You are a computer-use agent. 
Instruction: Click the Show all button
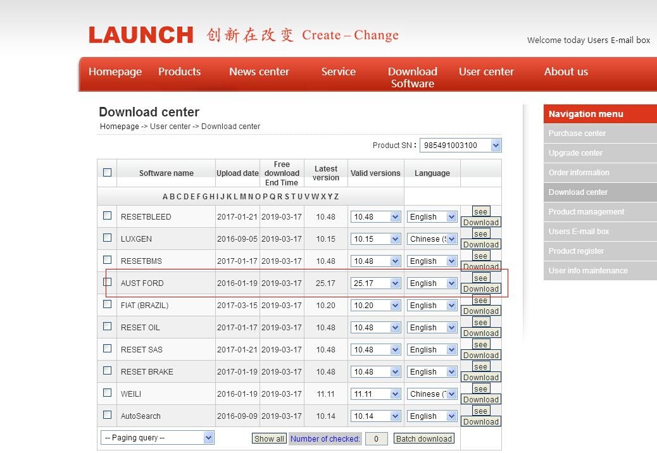pyautogui.click(x=269, y=439)
